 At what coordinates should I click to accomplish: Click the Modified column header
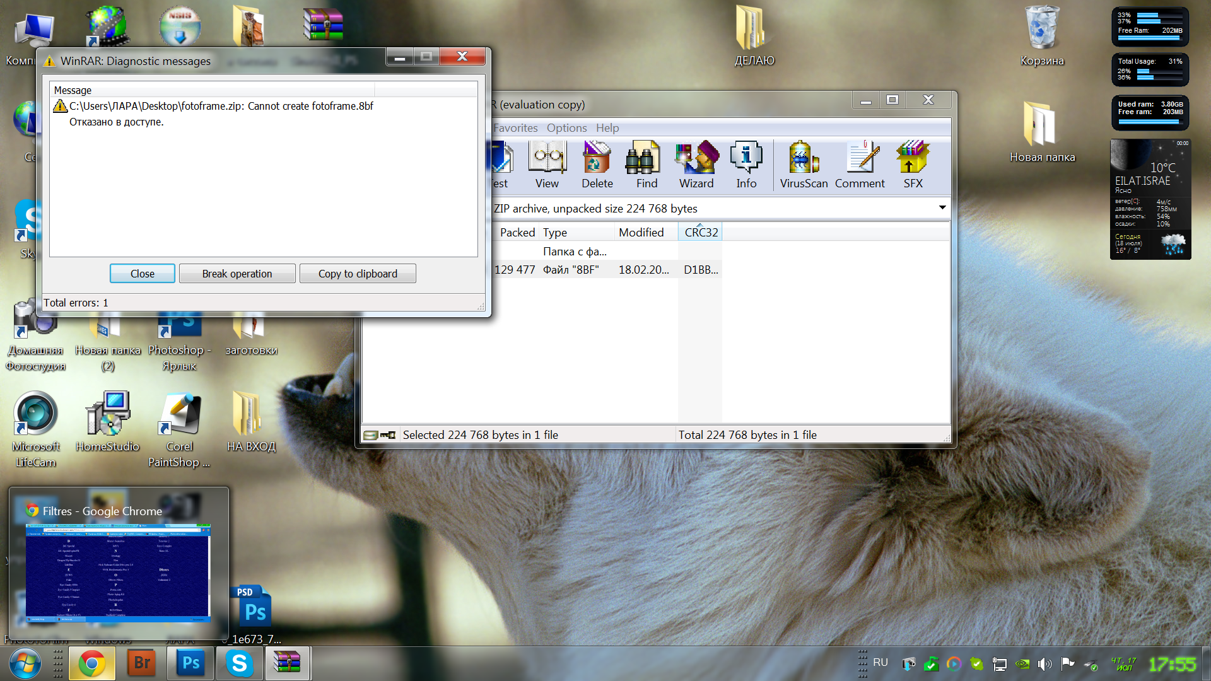(x=641, y=232)
